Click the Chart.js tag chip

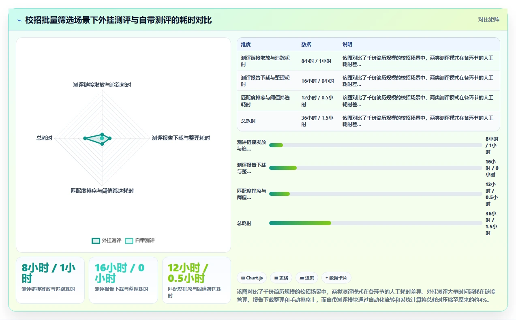[x=252, y=278]
